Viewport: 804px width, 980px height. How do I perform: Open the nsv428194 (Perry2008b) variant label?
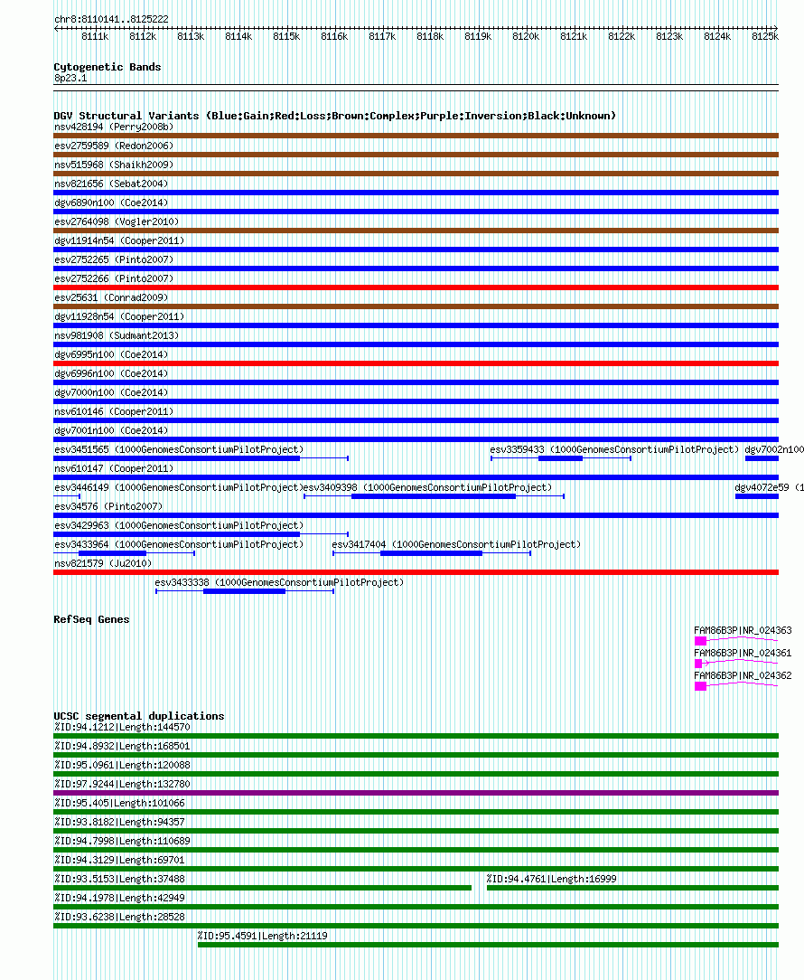[114, 127]
